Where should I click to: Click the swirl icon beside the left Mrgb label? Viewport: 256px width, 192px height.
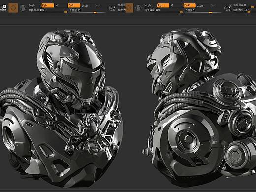tap(23, 8)
